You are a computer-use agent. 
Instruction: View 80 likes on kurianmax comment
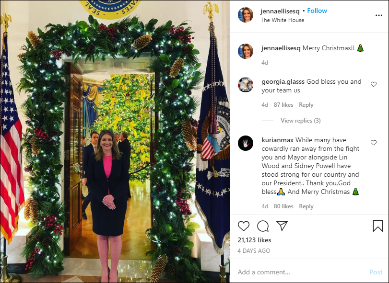[x=283, y=206]
